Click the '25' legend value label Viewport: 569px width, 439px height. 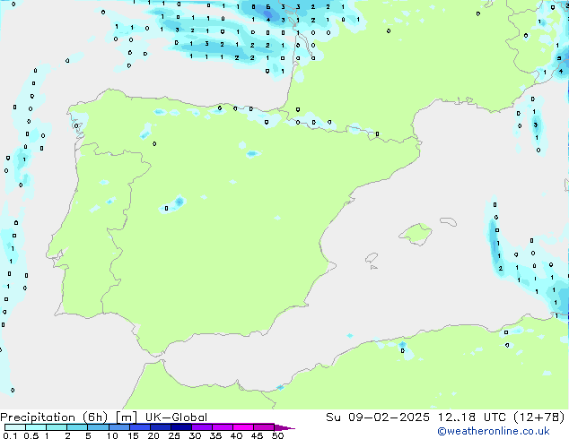pyautogui.click(x=174, y=435)
